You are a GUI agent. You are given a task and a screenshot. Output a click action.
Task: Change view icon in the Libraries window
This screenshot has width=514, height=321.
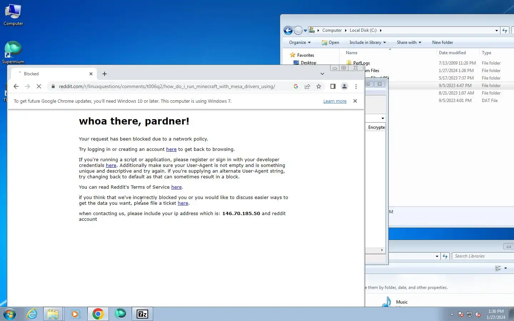498,268
